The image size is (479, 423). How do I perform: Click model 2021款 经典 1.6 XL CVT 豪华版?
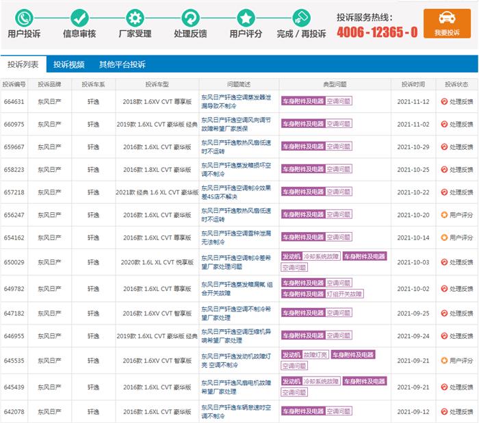[x=157, y=192]
